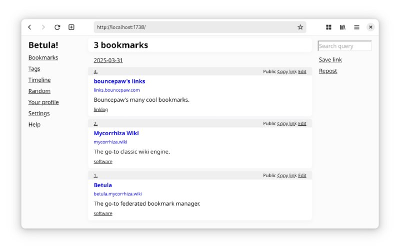This screenshot has width=400, height=252.
Task: Open the linklog tag
Action: (x=101, y=110)
